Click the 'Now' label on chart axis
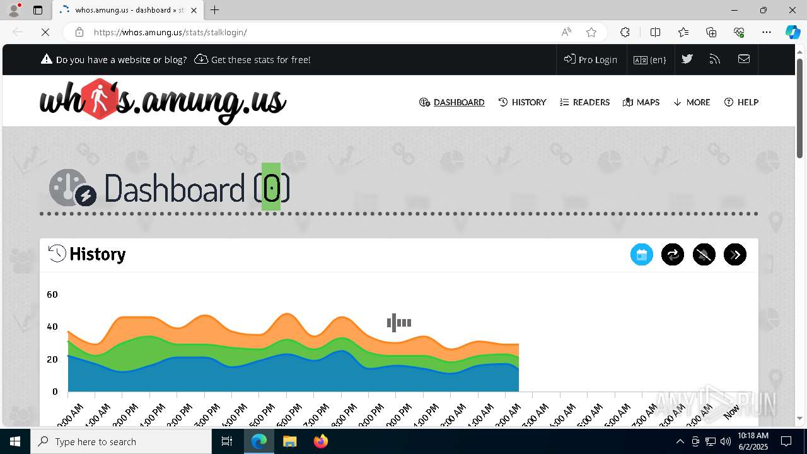The width and height of the screenshot is (807, 454). pos(731,412)
